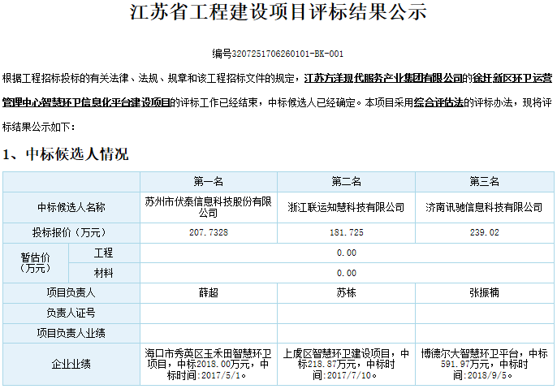Click the project leader name 薛超
The image size is (557, 389).
[208, 292]
